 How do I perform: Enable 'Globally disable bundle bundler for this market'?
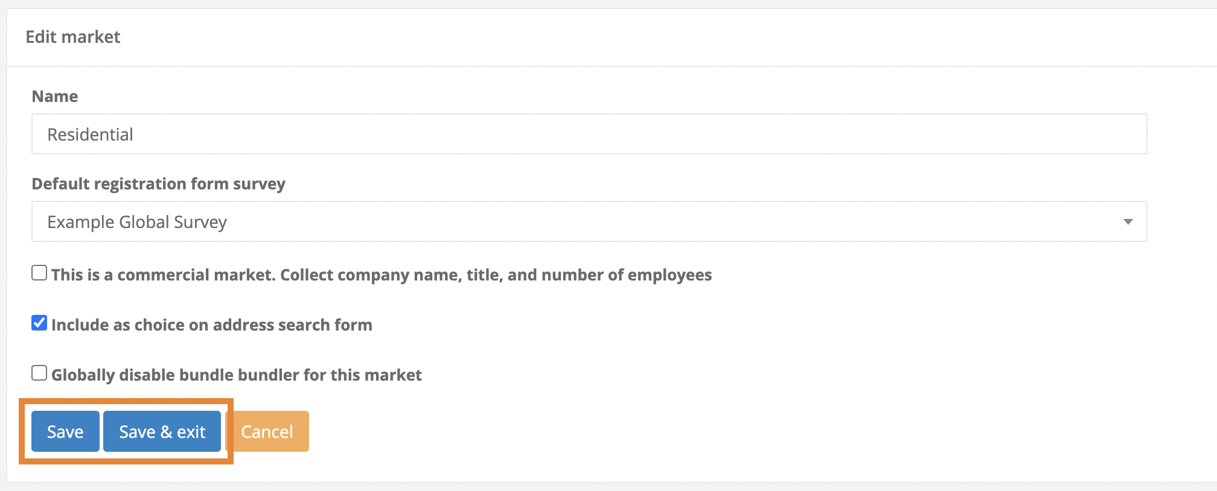(39, 373)
